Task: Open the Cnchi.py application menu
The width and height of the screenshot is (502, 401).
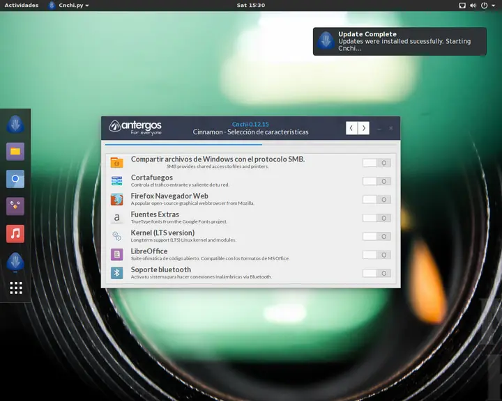Action: pyautogui.click(x=68, y=6)
